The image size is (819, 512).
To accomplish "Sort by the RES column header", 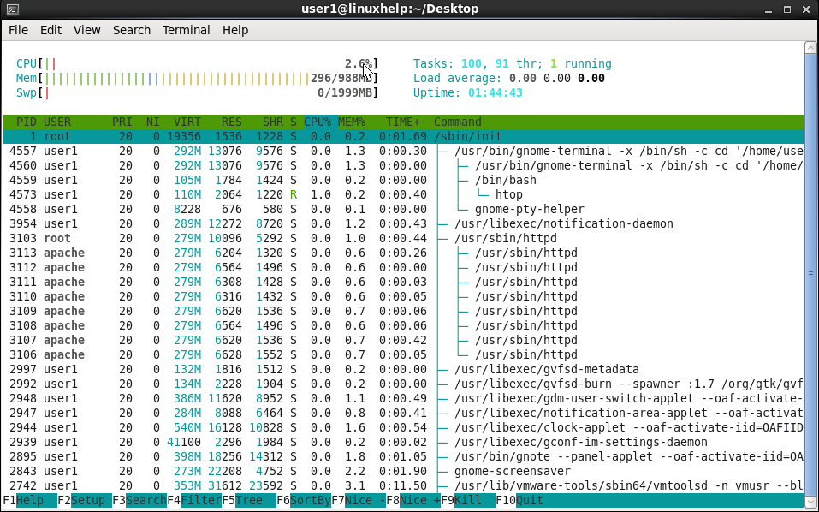I will [231, 122].
